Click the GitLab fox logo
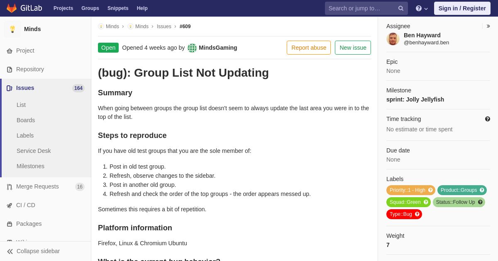Image resolution: width=498 pixels, height=261 pixels. 12,8
